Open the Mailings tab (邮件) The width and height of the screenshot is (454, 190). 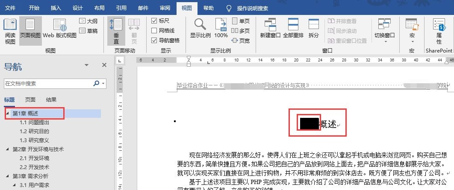143,8
